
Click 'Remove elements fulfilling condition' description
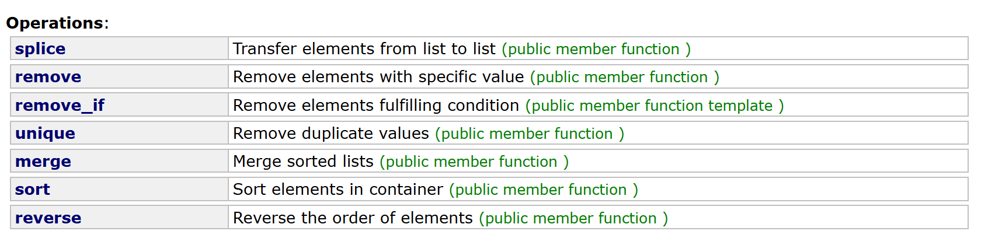[x=376, y=105]
